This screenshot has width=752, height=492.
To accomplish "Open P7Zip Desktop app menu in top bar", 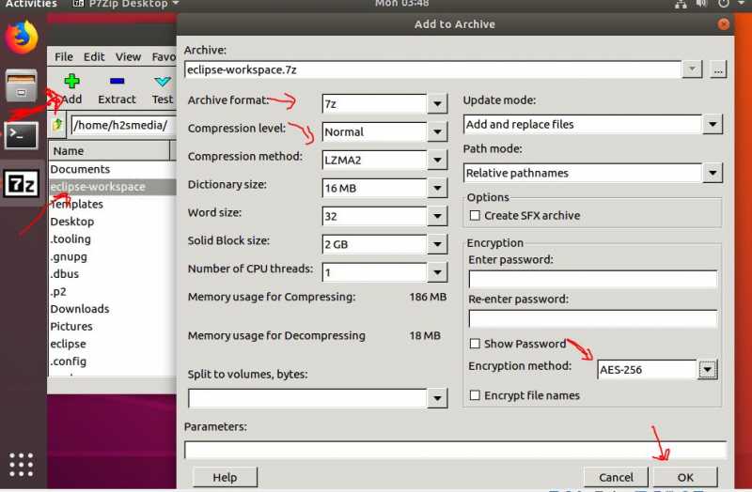I will pos(126,5).
